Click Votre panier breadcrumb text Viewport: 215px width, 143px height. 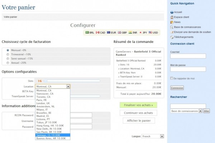(10, 17)
